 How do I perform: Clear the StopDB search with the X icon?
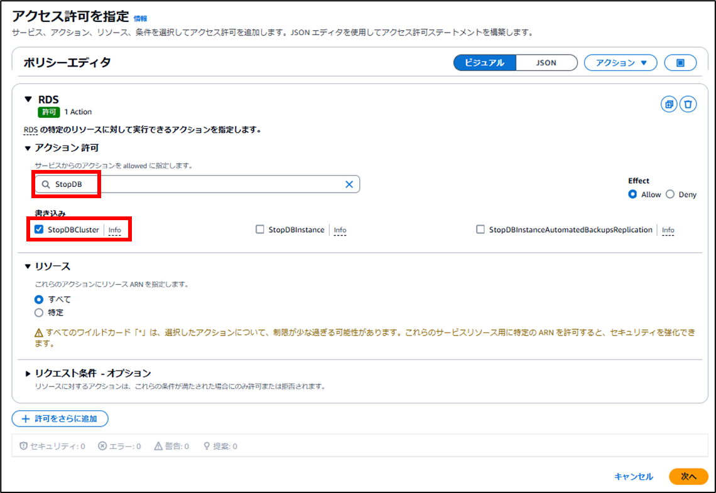pyautogui.click(x=349, y=184)
